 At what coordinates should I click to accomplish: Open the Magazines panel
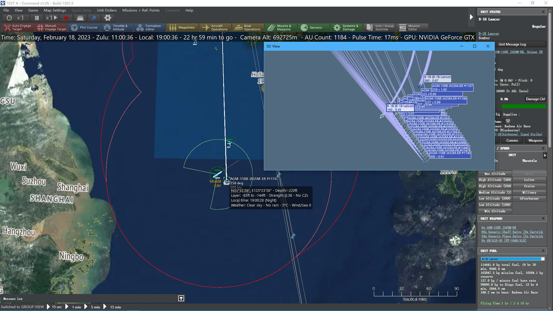point(182,28)
